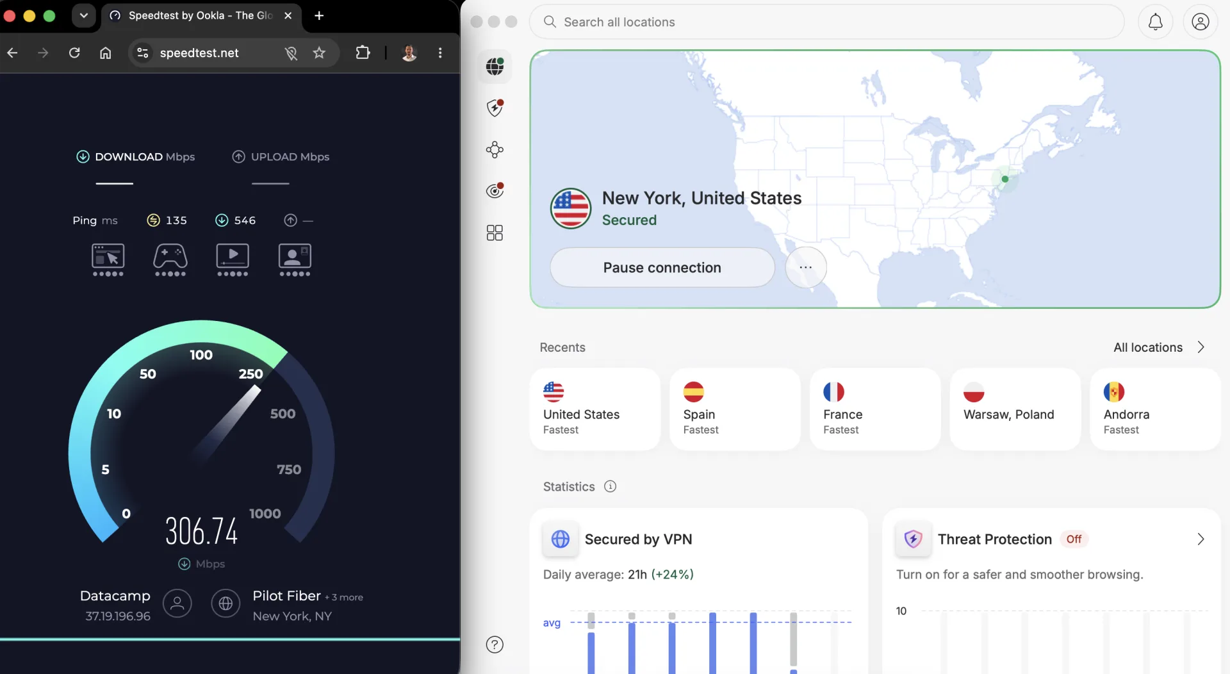The height and width of the screenshot is (674, 1230).
Task: Open a new browser tab
Action: (x=319, y=15)
